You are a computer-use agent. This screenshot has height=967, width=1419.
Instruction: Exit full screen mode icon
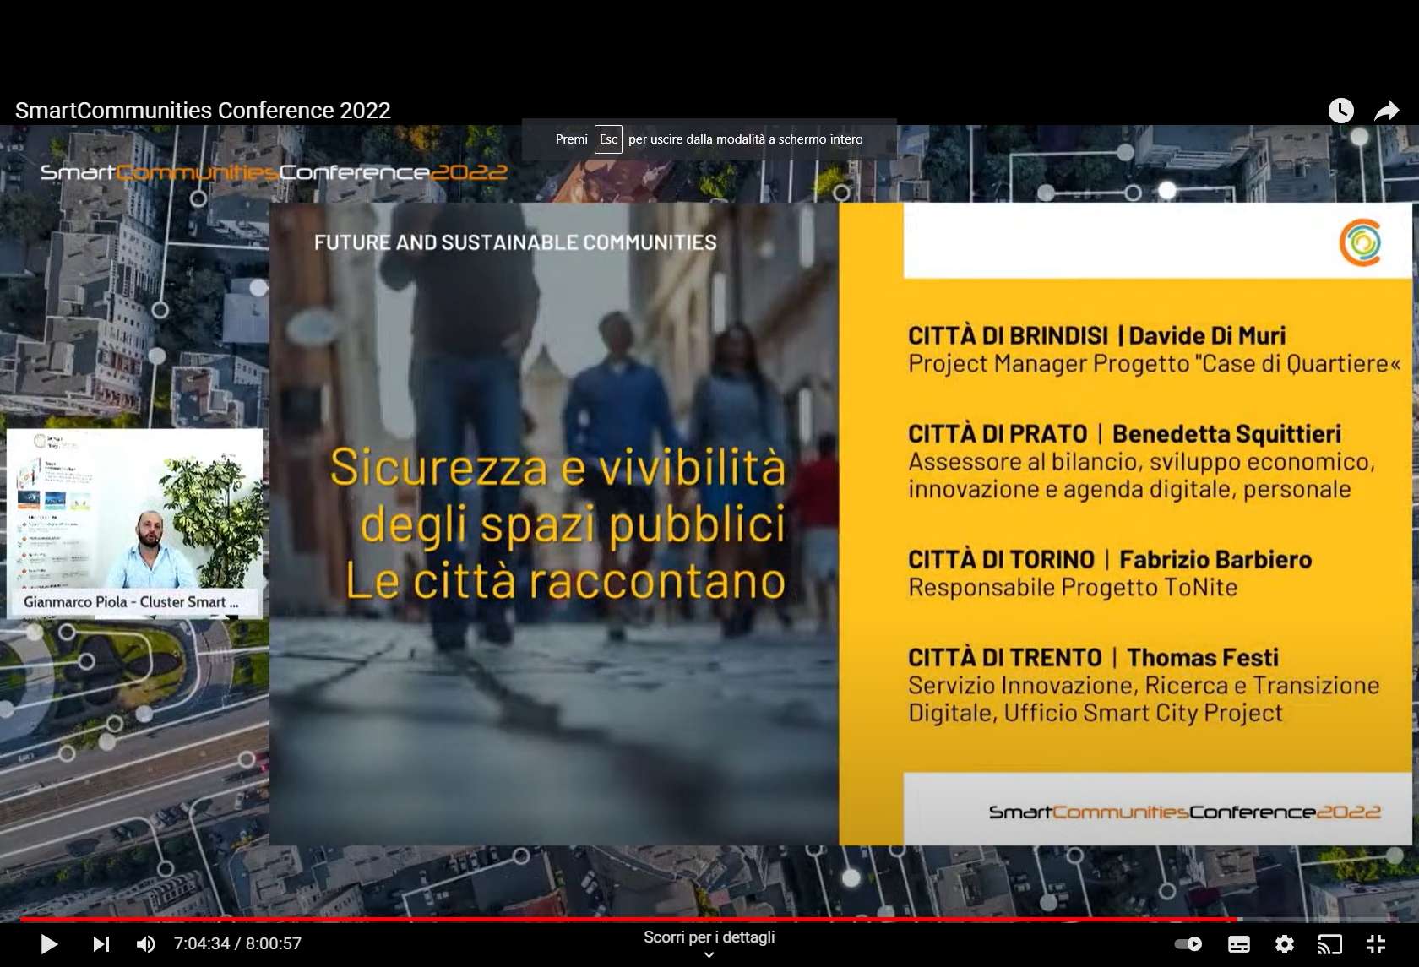click(1376, 943)
